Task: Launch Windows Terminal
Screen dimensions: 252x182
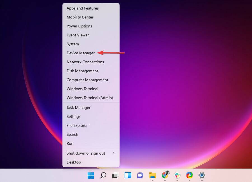Action: pyautogui.click(x=91, y=89)
